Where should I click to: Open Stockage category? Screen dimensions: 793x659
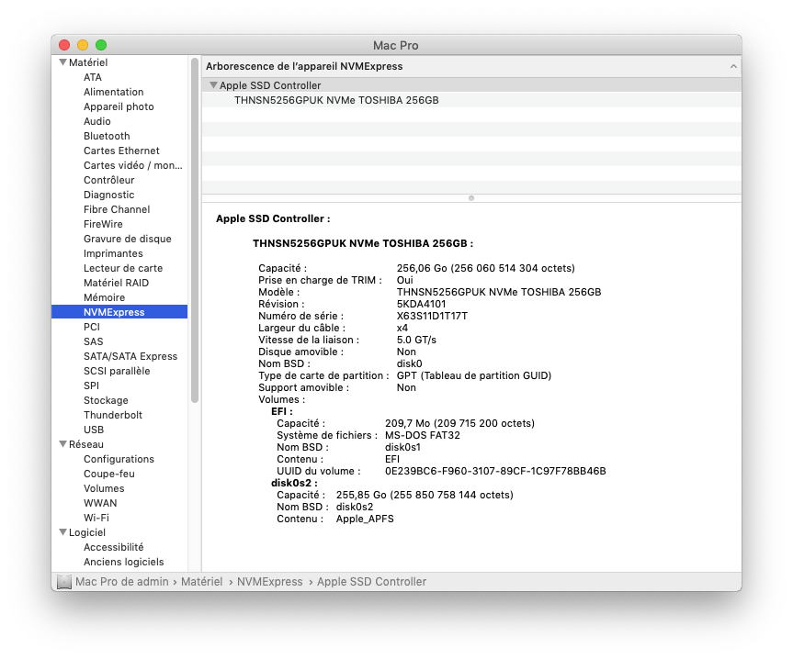coord(106,400)
